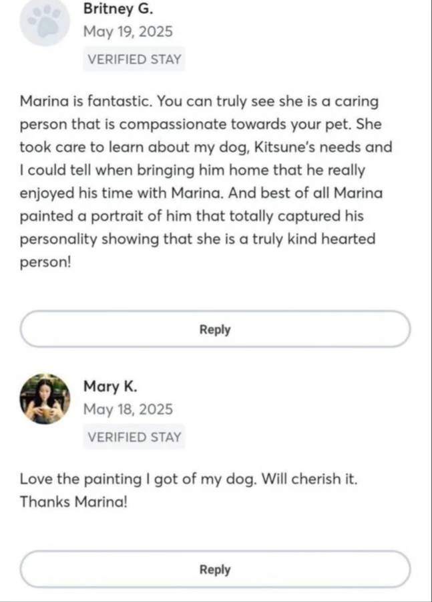Image resolution: width=432 pixels, height=602 pixels.
Task: Open Mary K.'s reviewer name
Action: click(x=110, y=386)
